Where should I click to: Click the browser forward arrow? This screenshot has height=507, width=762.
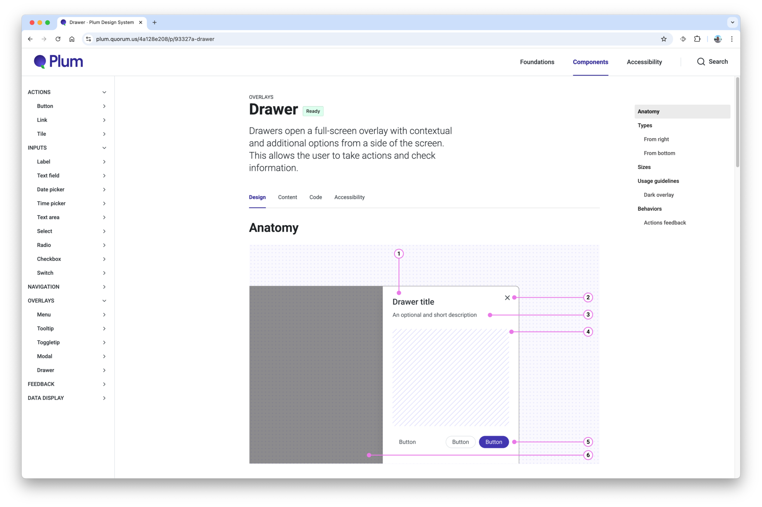coord(44,39)
